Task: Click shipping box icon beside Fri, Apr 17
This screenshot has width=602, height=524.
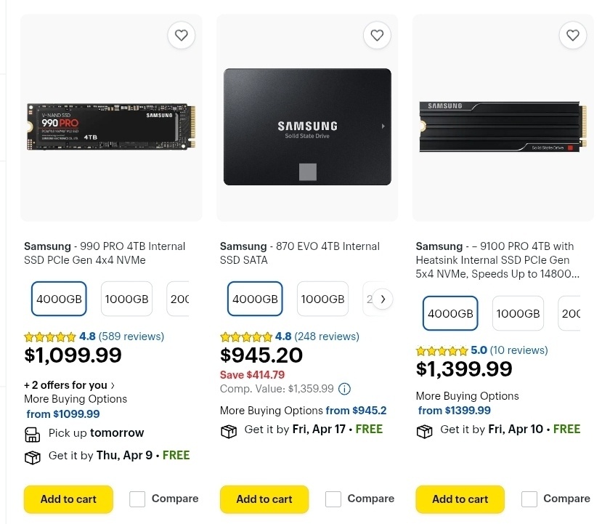Action: 229,430
